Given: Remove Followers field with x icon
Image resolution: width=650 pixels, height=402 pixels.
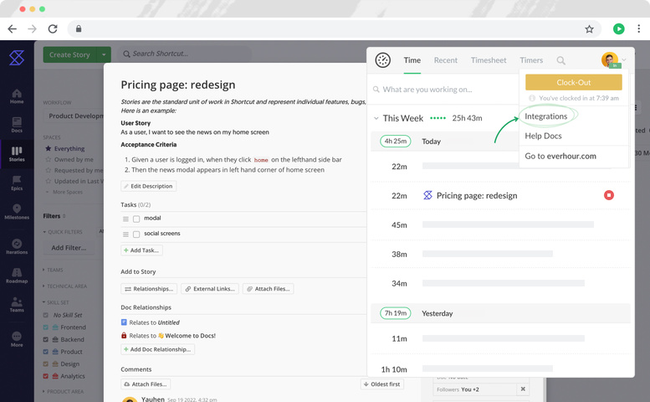Looking at the screenshot, I should pos(523,389).
